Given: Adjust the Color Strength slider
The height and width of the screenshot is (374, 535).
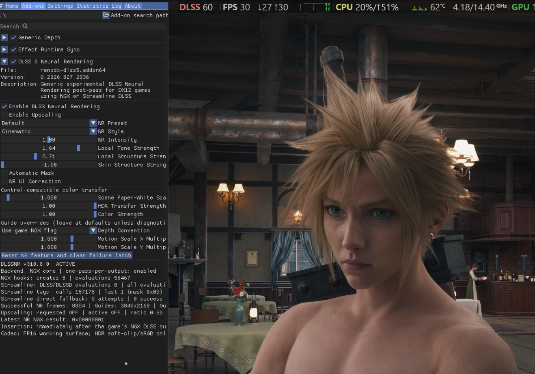Looking at the screenshot, I should click(x=49, y=214).
